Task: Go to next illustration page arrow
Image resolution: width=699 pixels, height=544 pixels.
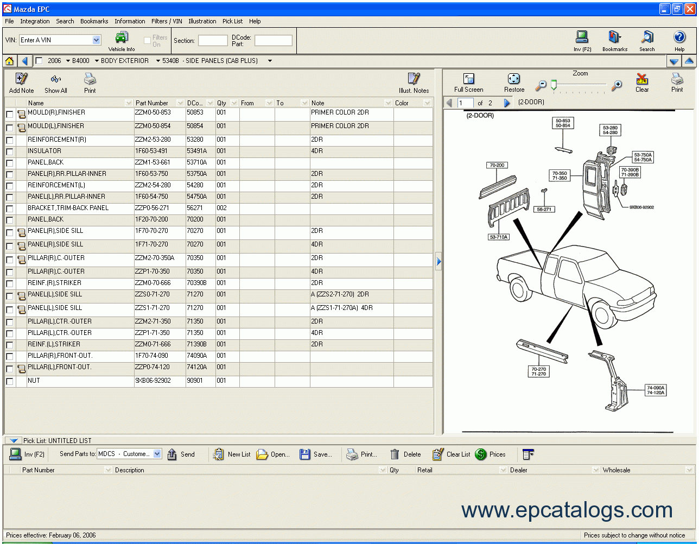Action: pyautogui.click(x=507, y=103)
